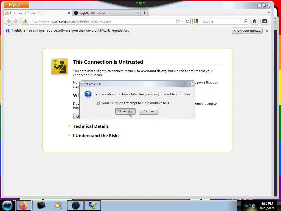
Task: Click the forward navigation arrow
Action: [x=16, y=21]
